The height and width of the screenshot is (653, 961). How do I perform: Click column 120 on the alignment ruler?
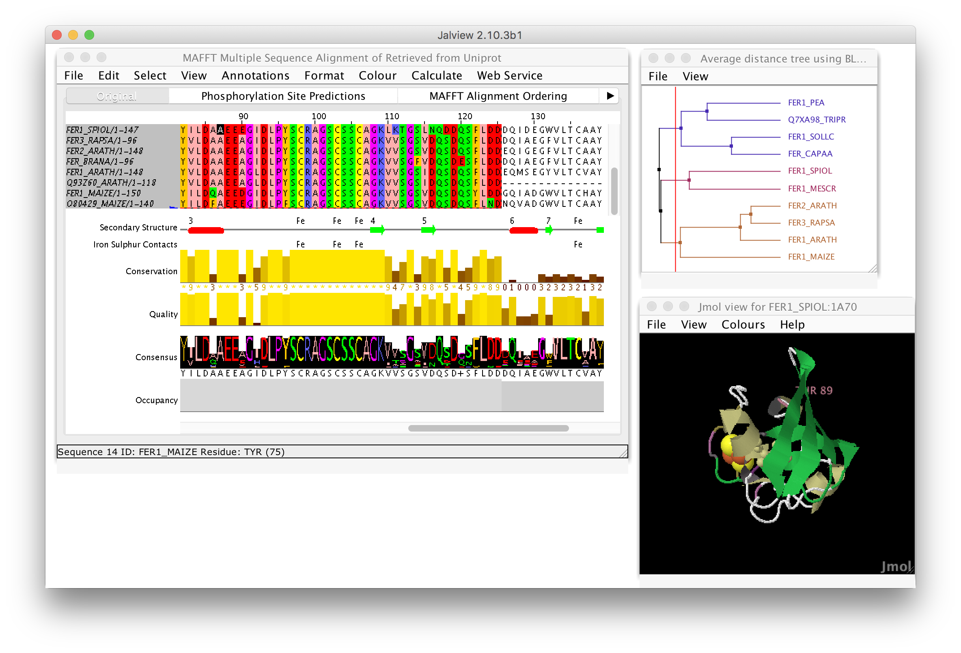point(464,116)
